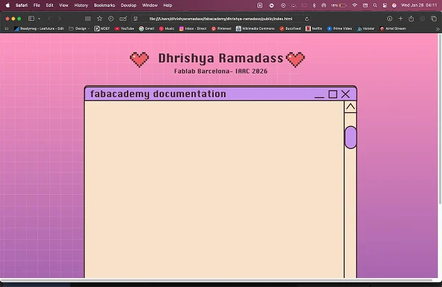Click the bookmarks bar grid icon at left
Viewport: 442px width, 287px height.
[6, 28]
